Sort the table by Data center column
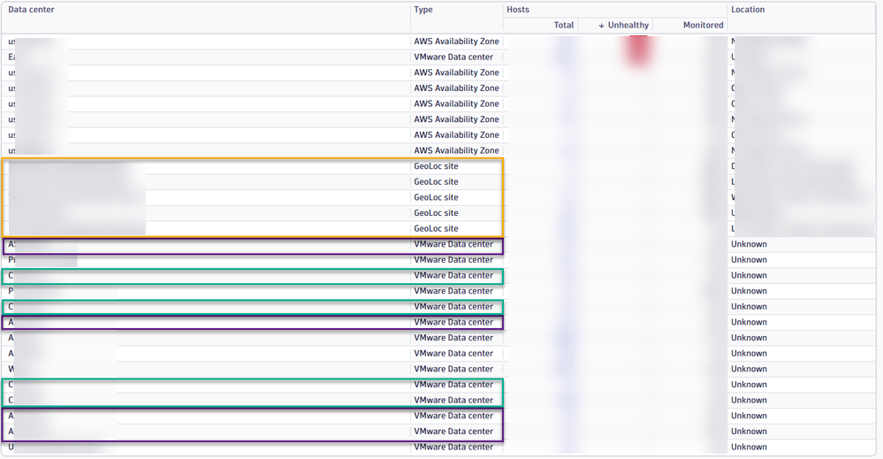The width and height of the screenshot is (883, 459). pyautogui.click(x=32, y=10)
